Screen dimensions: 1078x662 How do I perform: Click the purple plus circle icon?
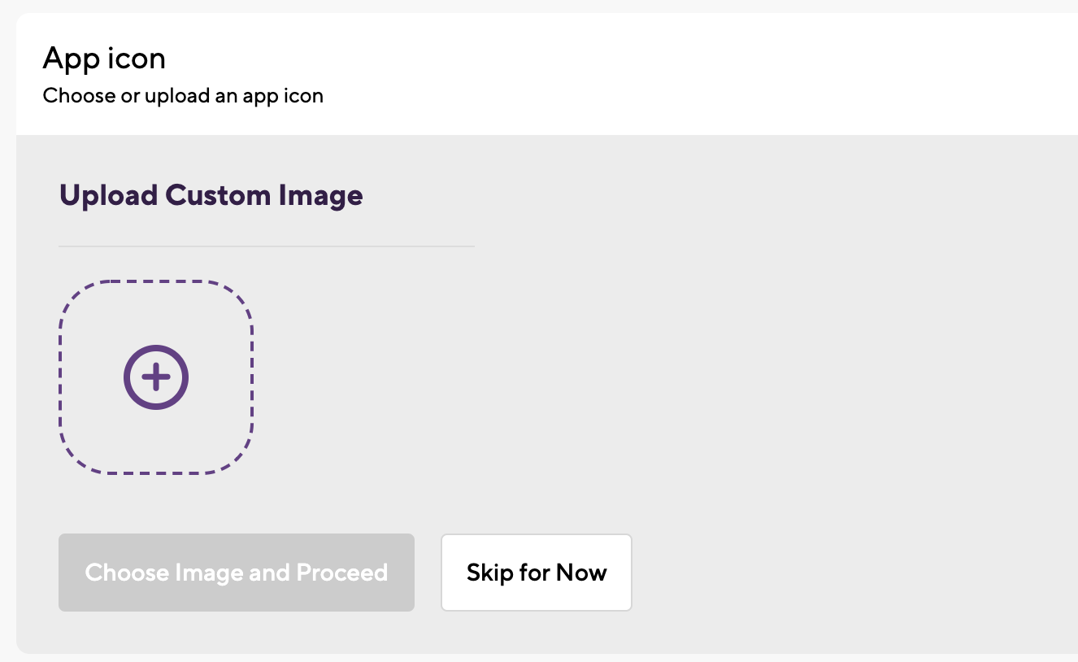pyautogui.click(x=156, y=377)
